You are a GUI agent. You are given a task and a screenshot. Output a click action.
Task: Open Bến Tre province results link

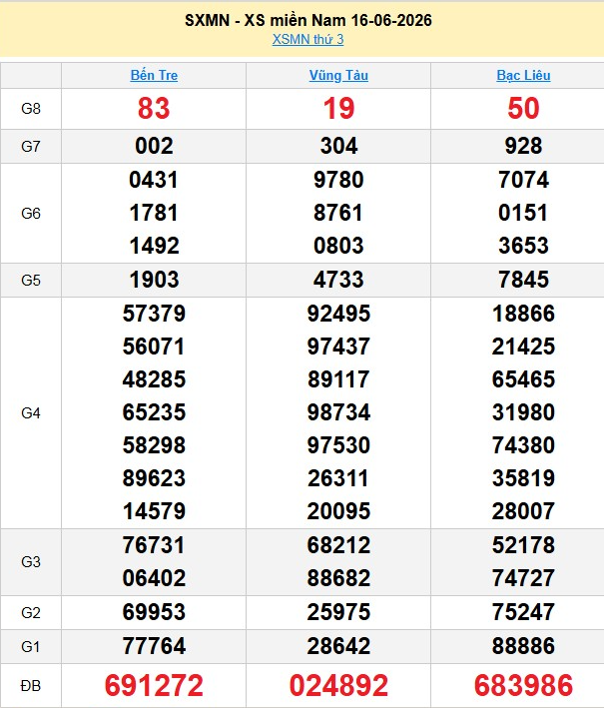154,75
